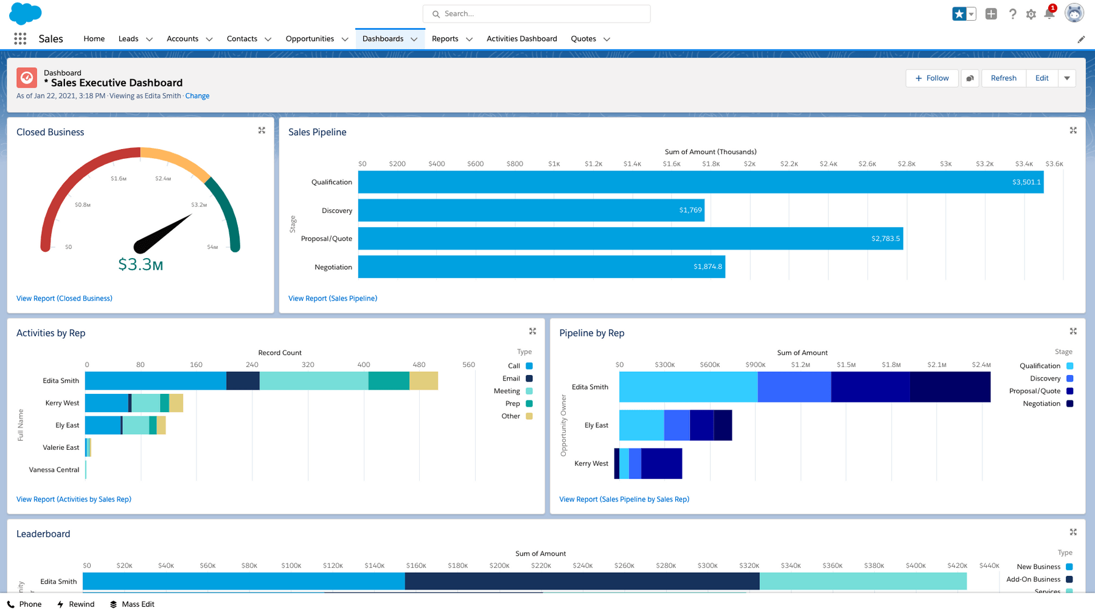Toggle this page as a favorite star
The image size is (1095, 616).
[x=959, y=13]
